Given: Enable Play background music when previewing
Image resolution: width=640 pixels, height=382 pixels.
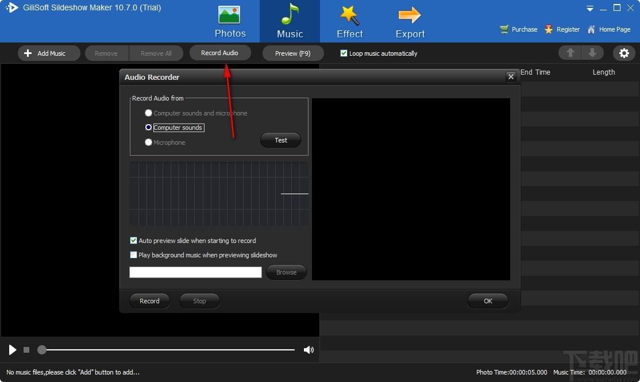Looking at the screenshot, I should coord(133,254).
